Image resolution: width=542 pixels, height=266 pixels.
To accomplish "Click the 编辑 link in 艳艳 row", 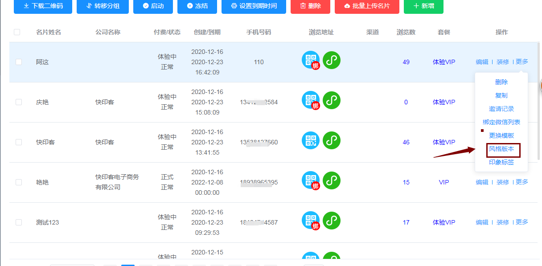I will (482, 182).
